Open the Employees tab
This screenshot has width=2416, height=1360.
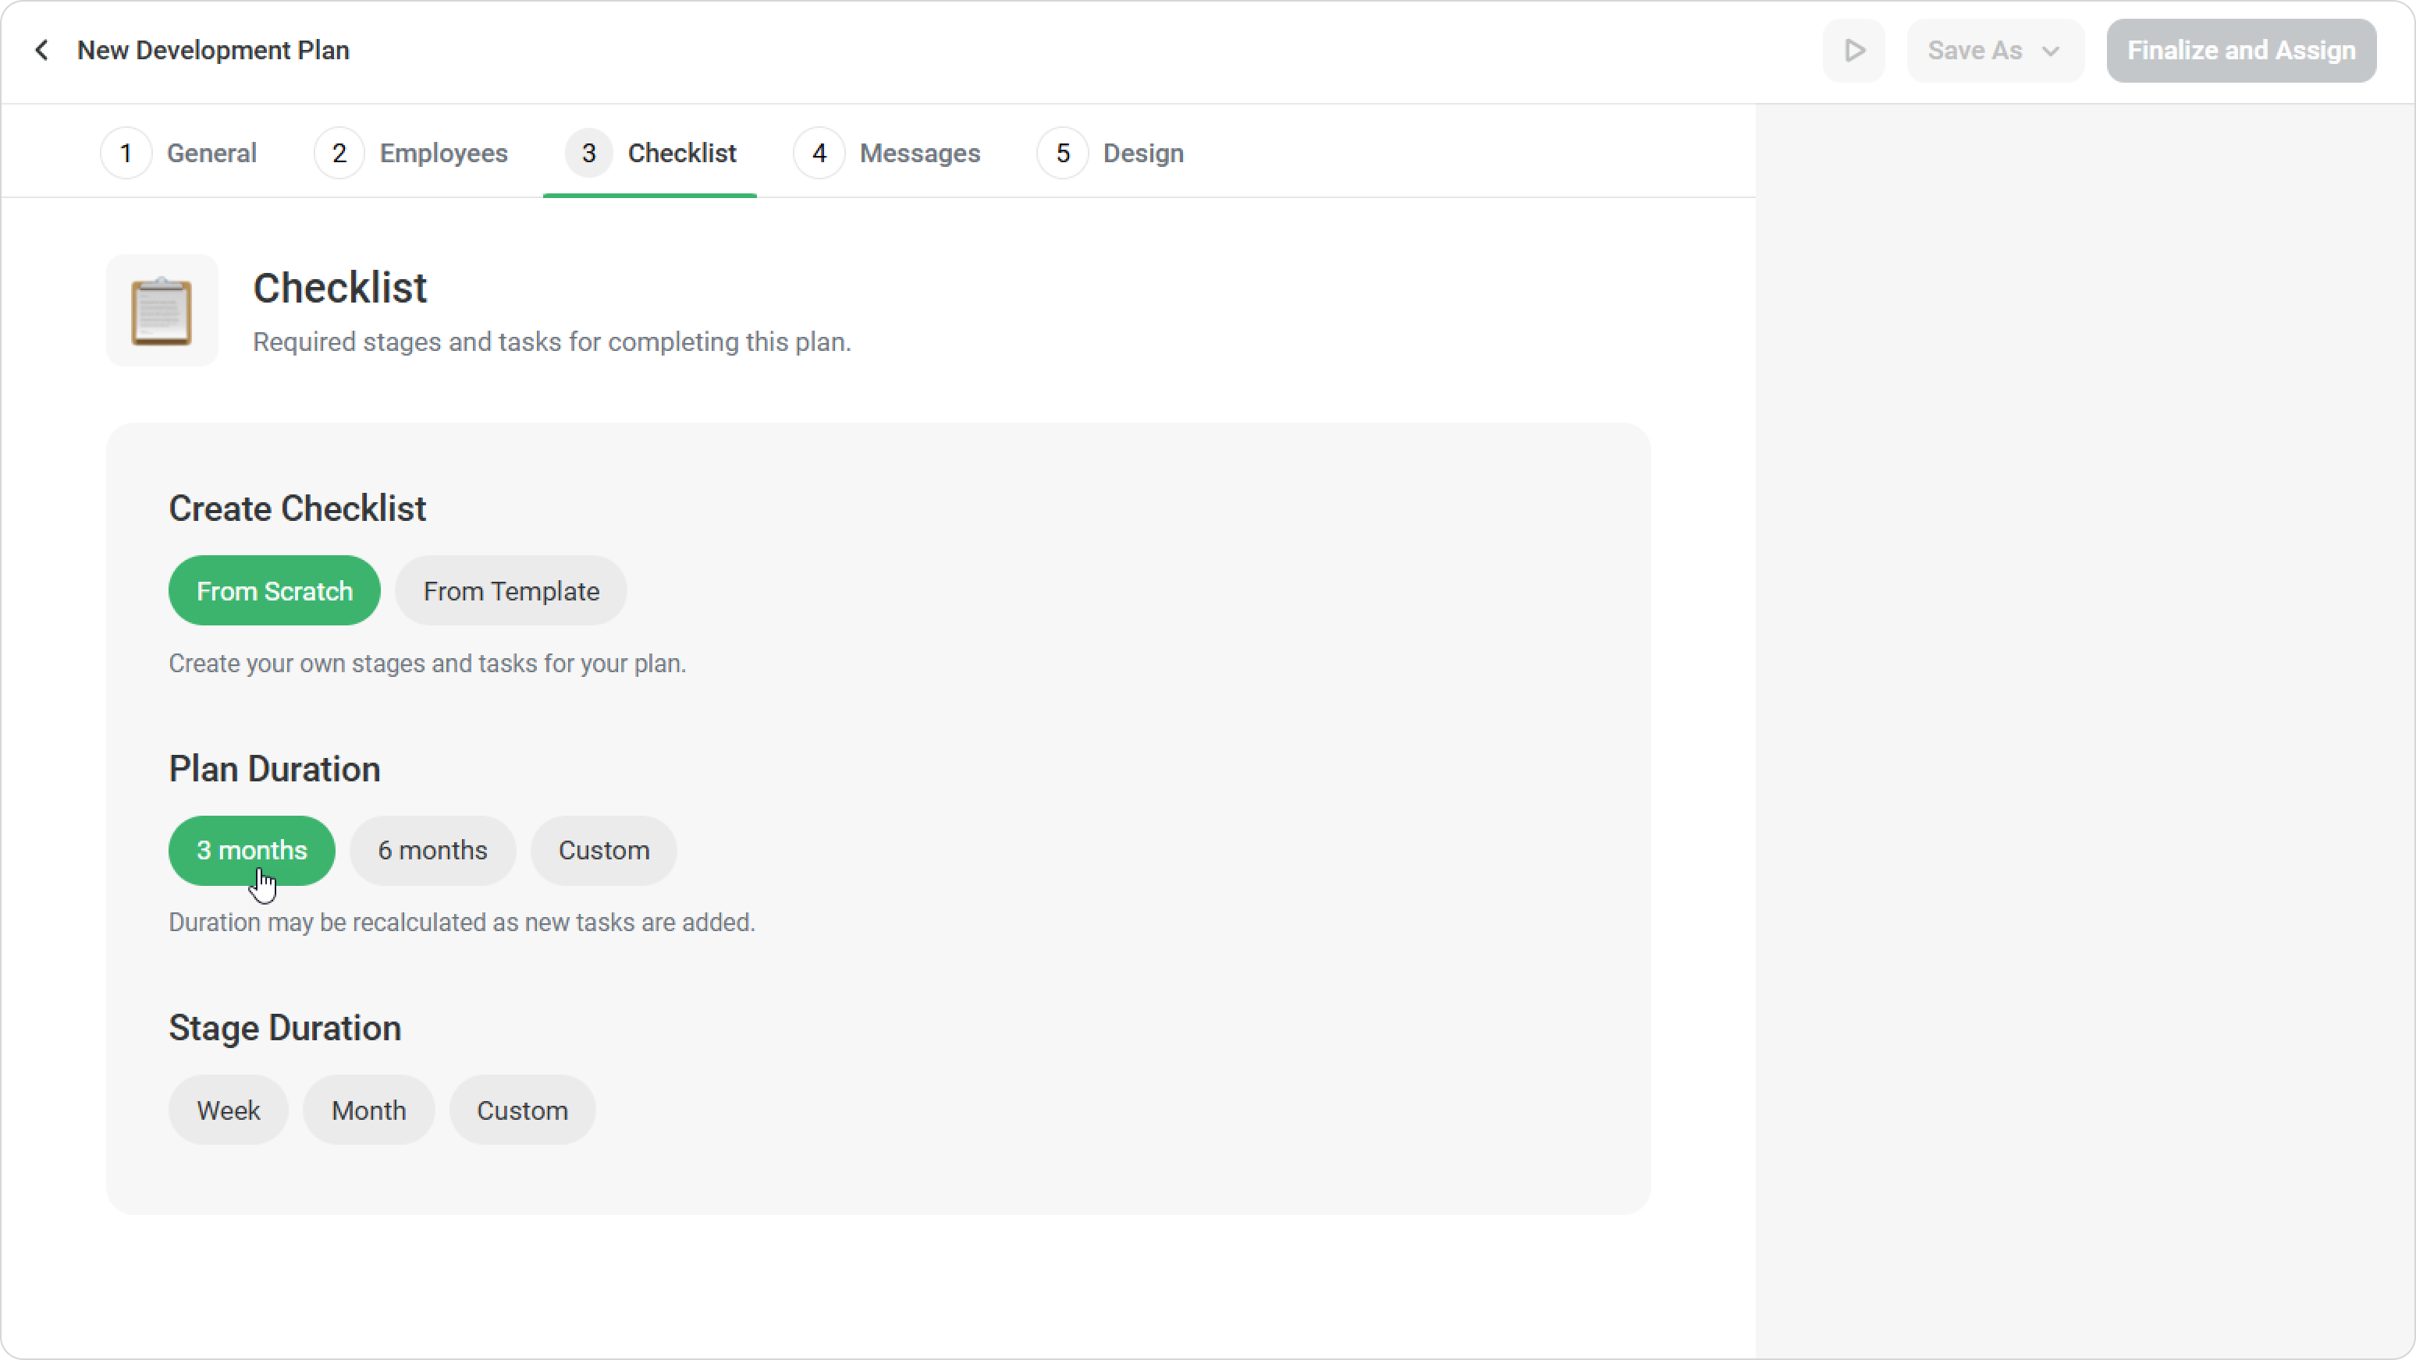(442, 153)
